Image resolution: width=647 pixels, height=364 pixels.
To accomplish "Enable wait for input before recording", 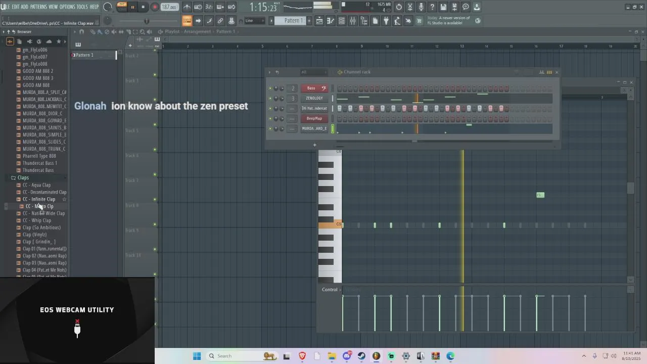I will [x=198, y=7].
